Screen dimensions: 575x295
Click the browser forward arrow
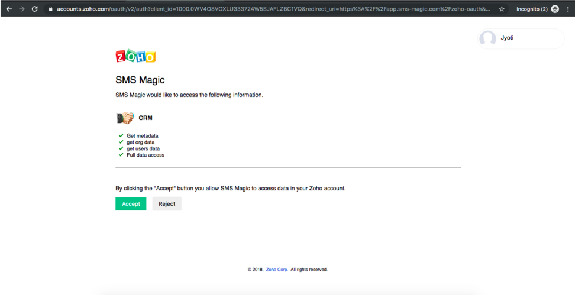(22, 9)
